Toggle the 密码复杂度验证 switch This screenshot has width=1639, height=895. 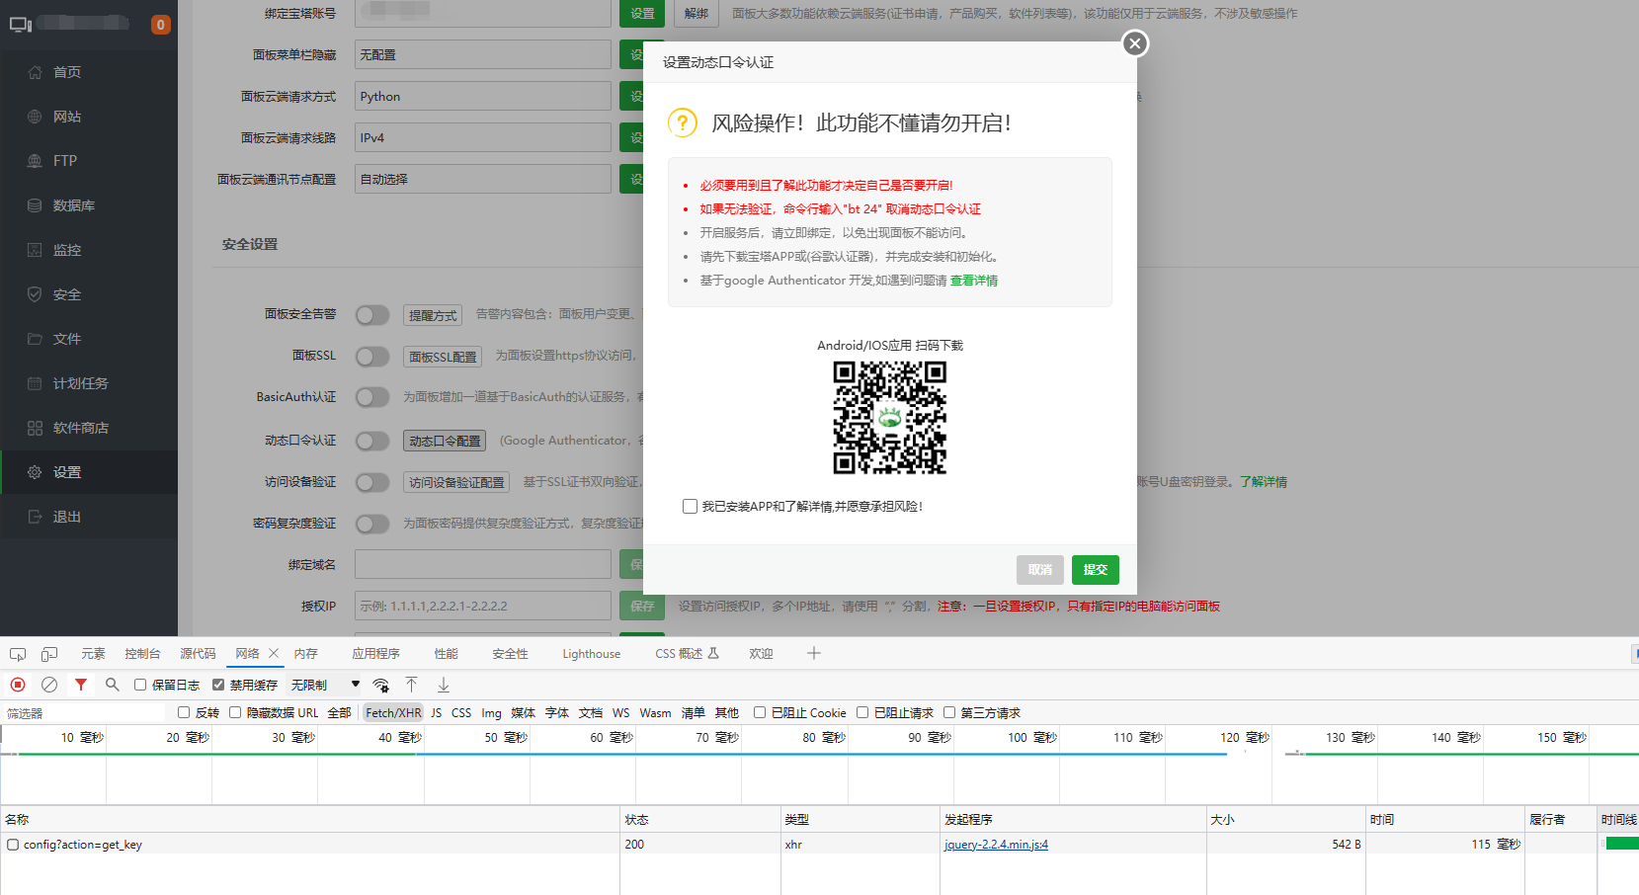(372, 524)
